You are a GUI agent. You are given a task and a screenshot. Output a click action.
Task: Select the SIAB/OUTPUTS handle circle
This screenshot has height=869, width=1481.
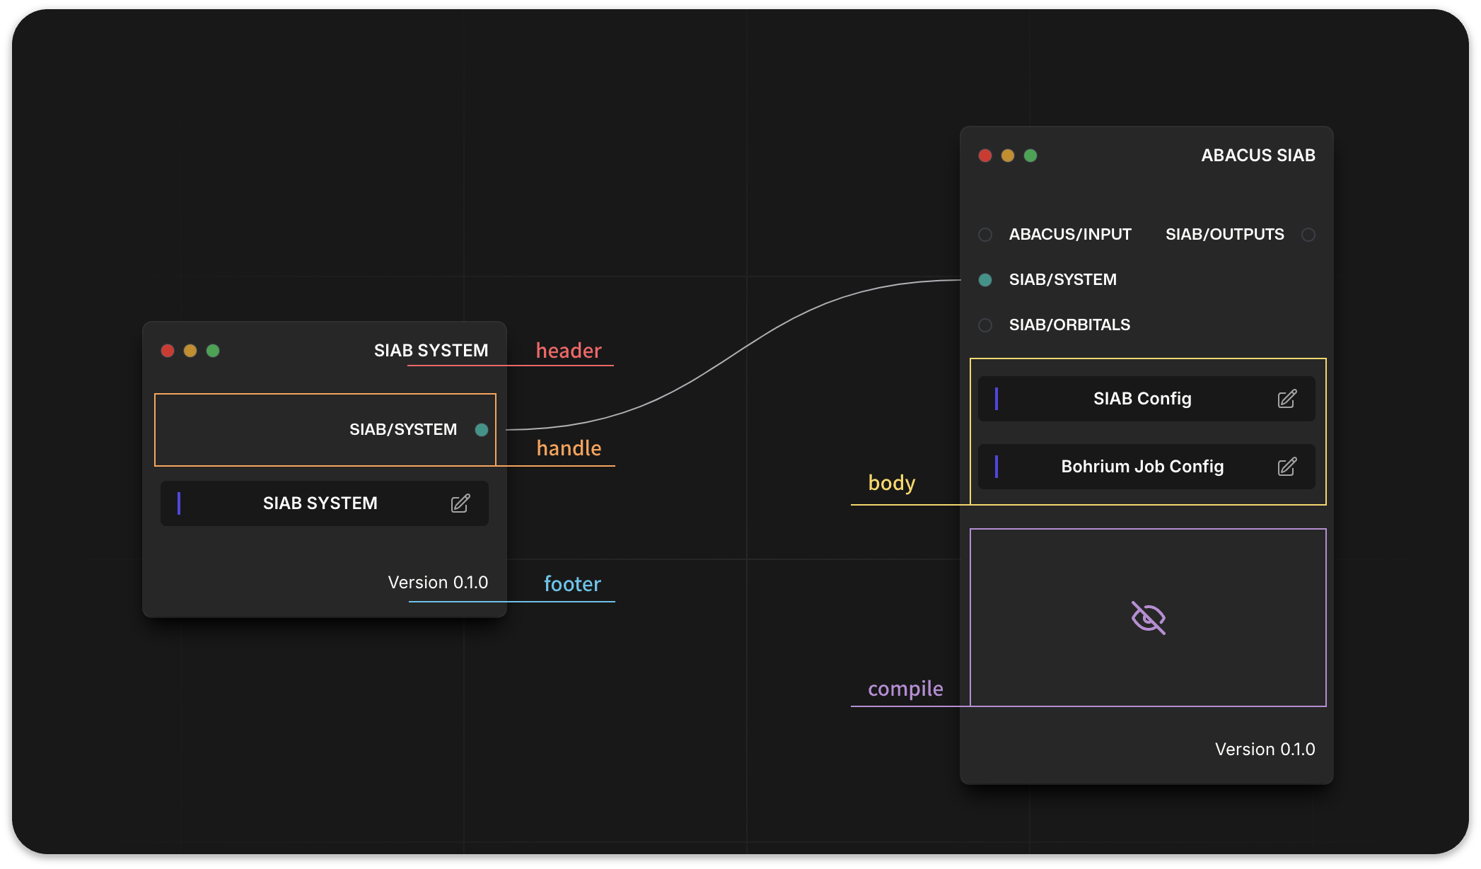1308,235
